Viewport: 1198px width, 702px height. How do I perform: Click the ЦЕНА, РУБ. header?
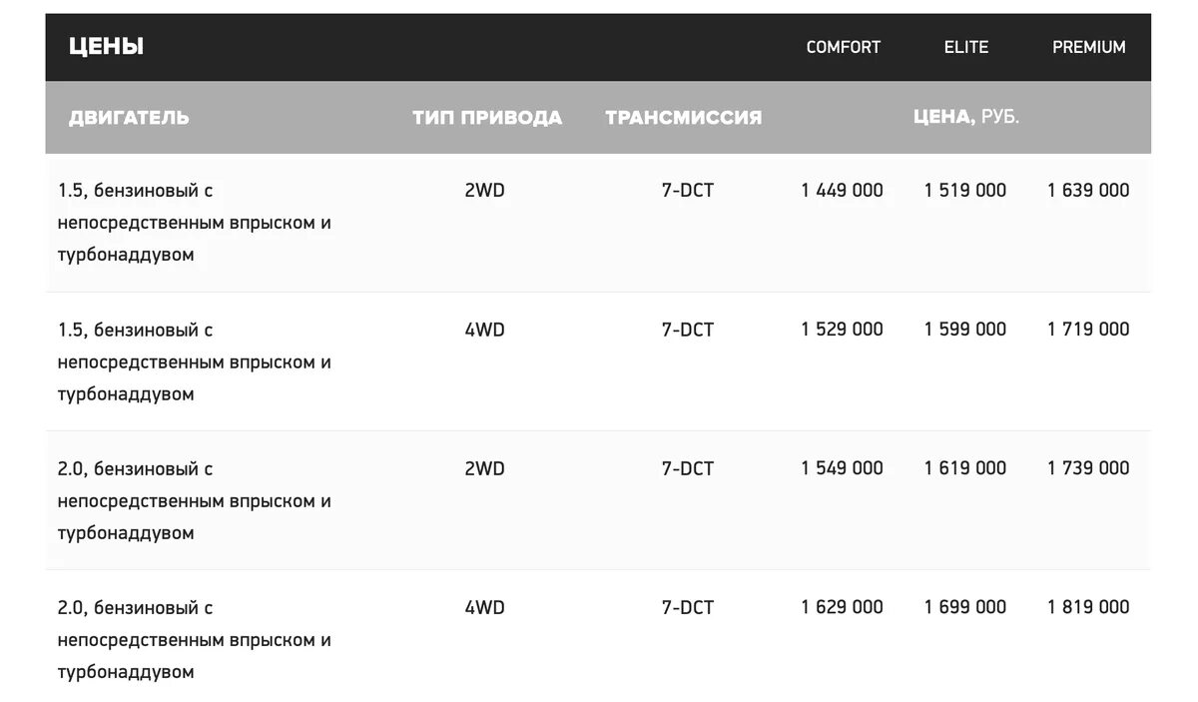966,117
